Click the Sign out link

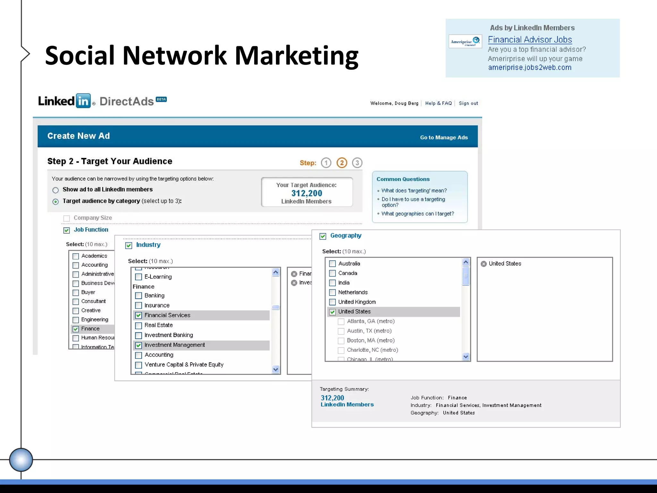point(468,103)
